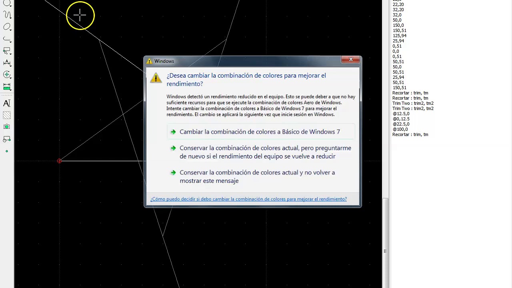Select the Ellipse drawing tool
The width and height of the screenshot is (512, 288).
pos(7,27)
